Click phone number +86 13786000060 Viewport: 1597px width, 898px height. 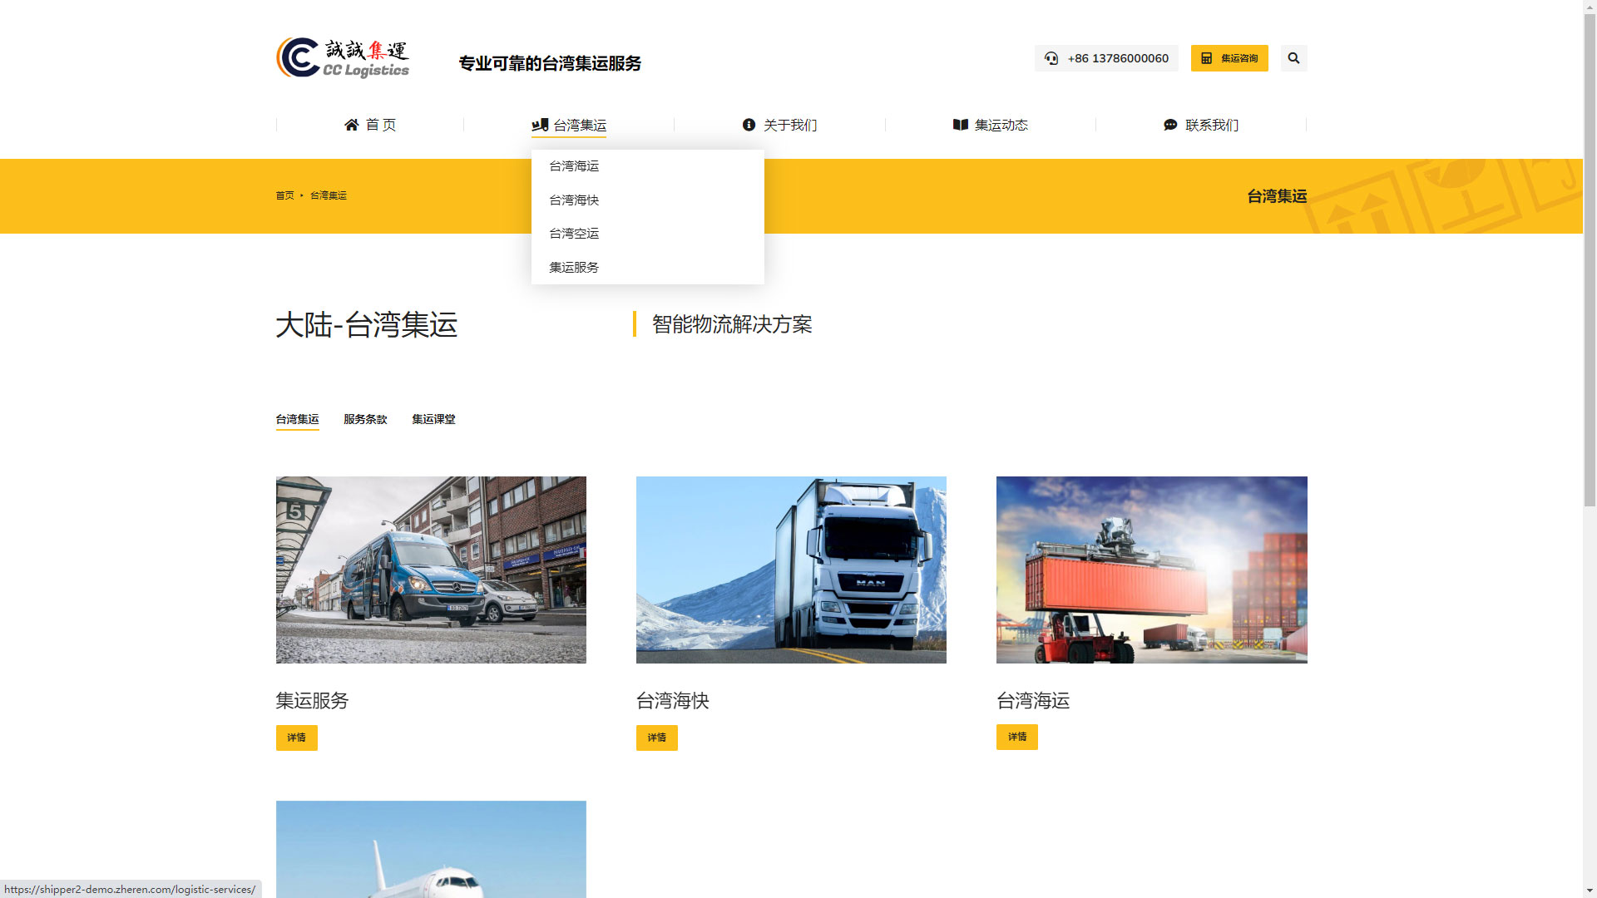pyautogui.click(x=1118, y=58)
